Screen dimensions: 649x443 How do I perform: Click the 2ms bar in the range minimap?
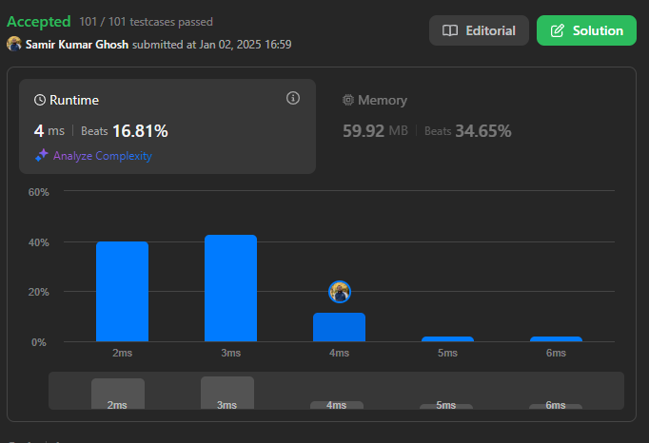click(x=118, y=394)
